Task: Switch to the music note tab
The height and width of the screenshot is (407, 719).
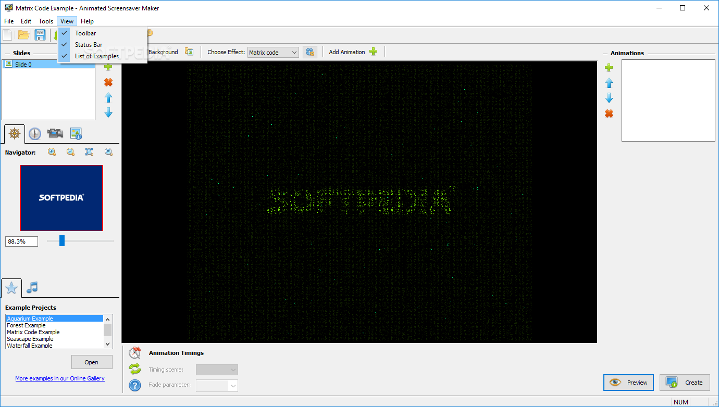Action: click(32, 287)
